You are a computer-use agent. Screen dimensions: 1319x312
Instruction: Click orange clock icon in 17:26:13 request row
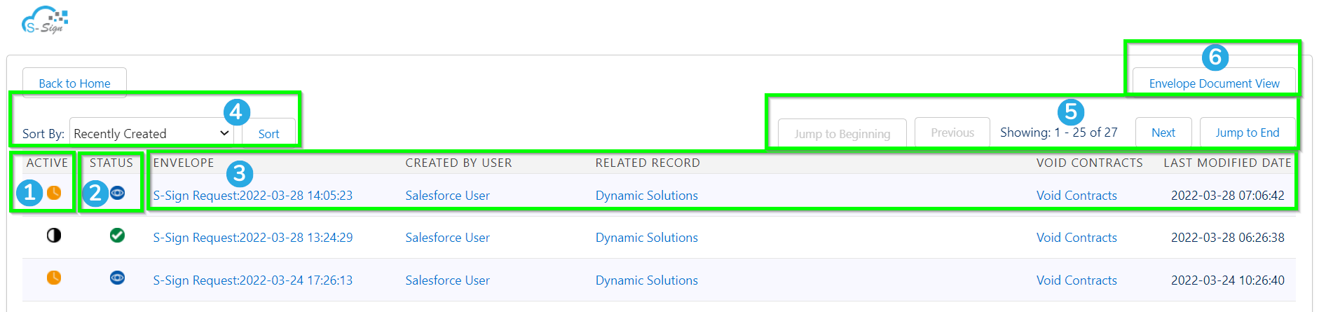click(x=54, y=278)
